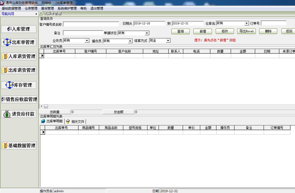Image resolution: width=295 pixels, height=193 pixels.
Task: Switch to the 相关文件 tab
Action: click(x=75, y=122)
